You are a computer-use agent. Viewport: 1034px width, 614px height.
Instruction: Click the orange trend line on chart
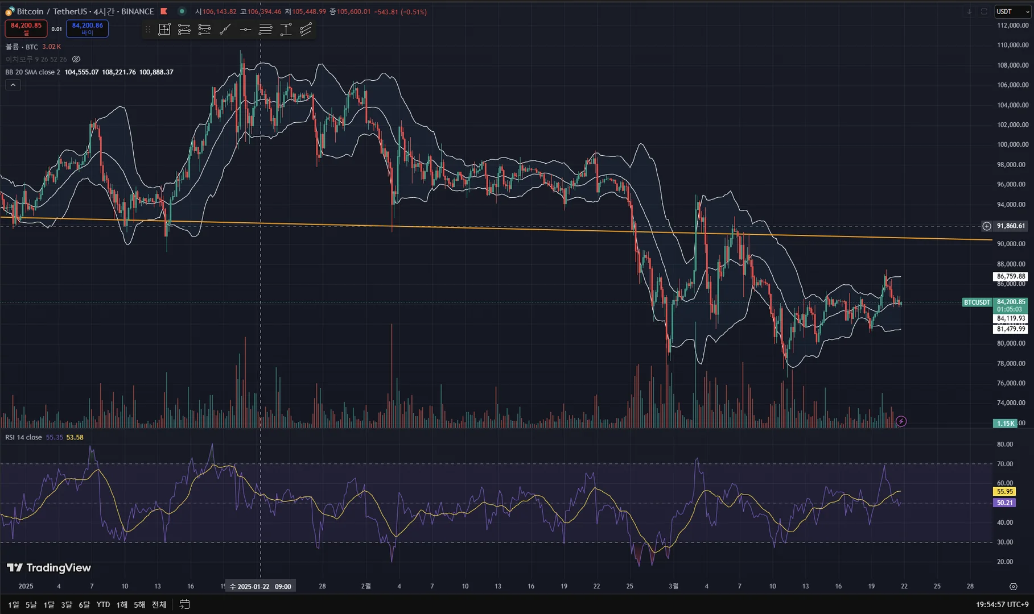click(x=496, y=229)
